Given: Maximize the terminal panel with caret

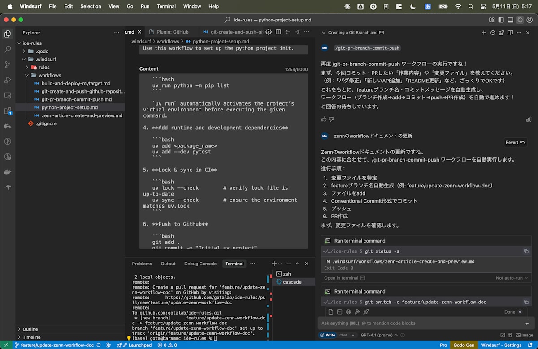Looking at the screenshot, I should pyautogui.click(x=297, y=264).
